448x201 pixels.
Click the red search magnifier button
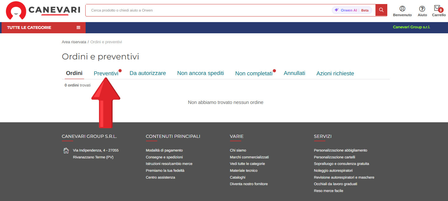coord(381,10)
